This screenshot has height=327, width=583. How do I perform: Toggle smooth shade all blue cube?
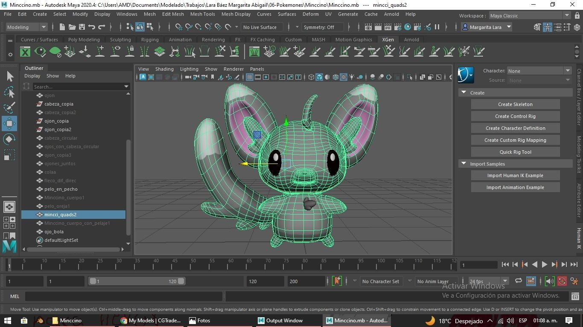pyautogui.click(x=319, y=77)
